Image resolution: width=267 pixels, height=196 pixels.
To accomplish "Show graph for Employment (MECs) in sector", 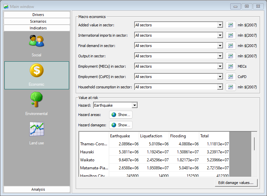I will [231, 66].
